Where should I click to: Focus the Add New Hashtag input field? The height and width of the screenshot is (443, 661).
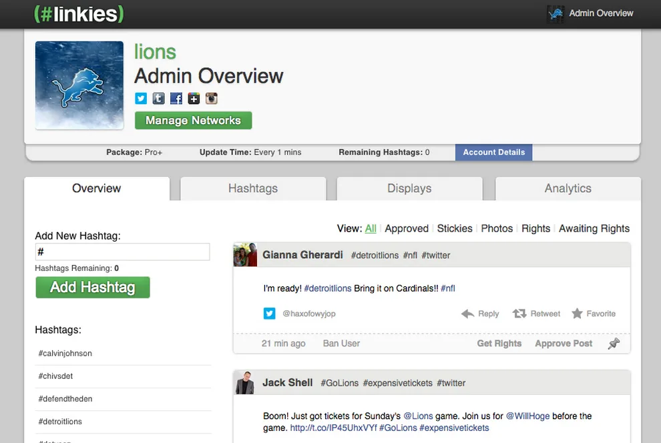click(x=122, y=252)
